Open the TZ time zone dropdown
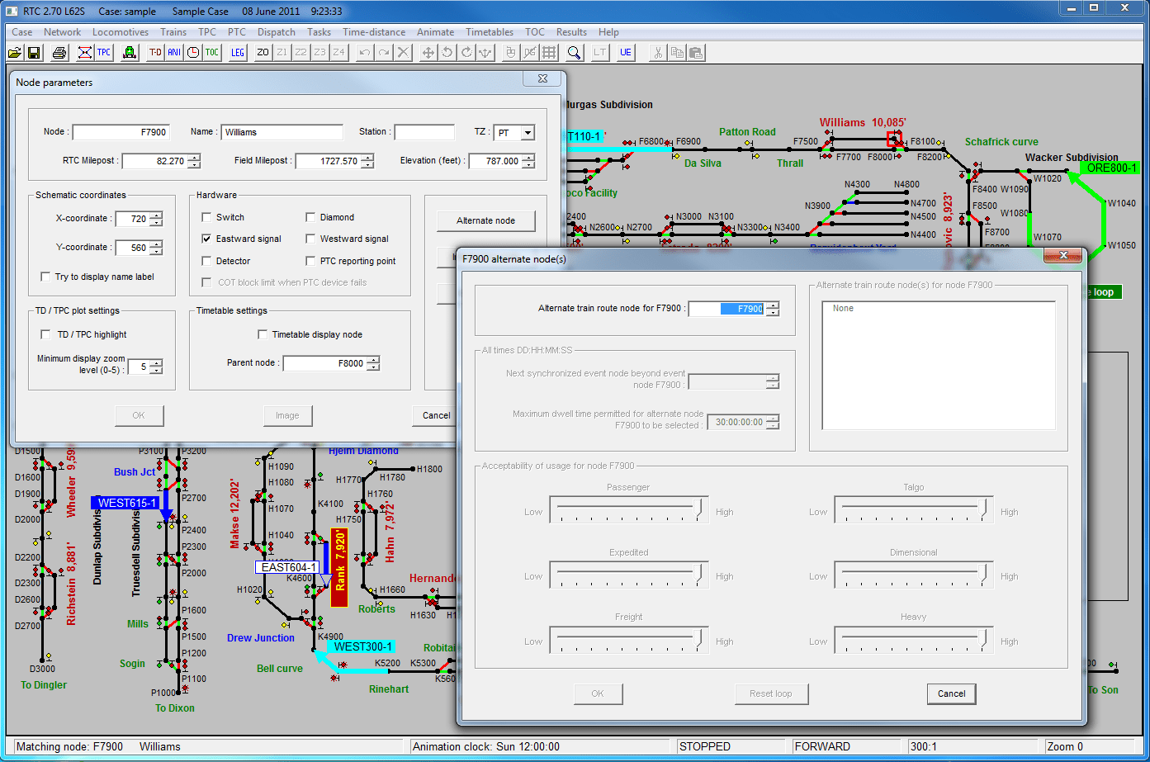Image resolution: width=1150 pixels, height=762 pixels. (528, 133)
